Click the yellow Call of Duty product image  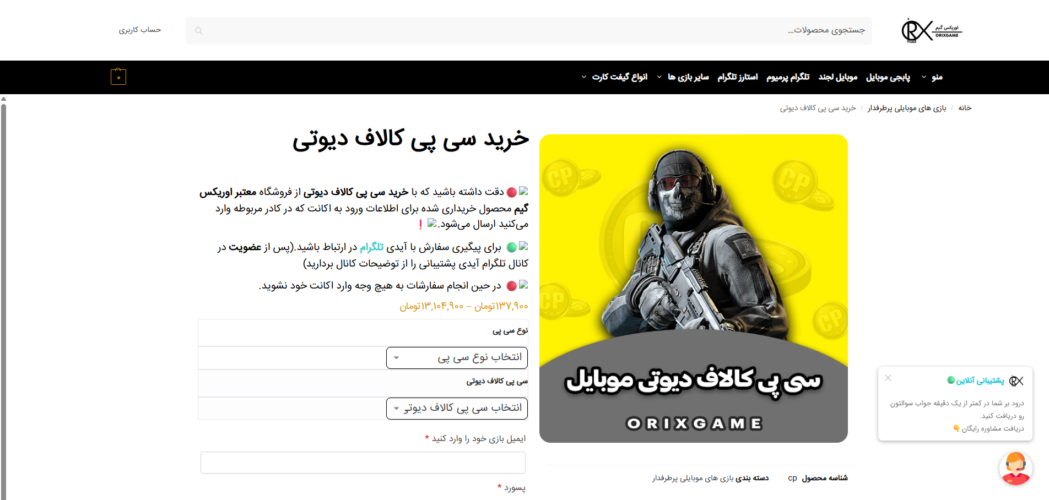click(694, 289)
